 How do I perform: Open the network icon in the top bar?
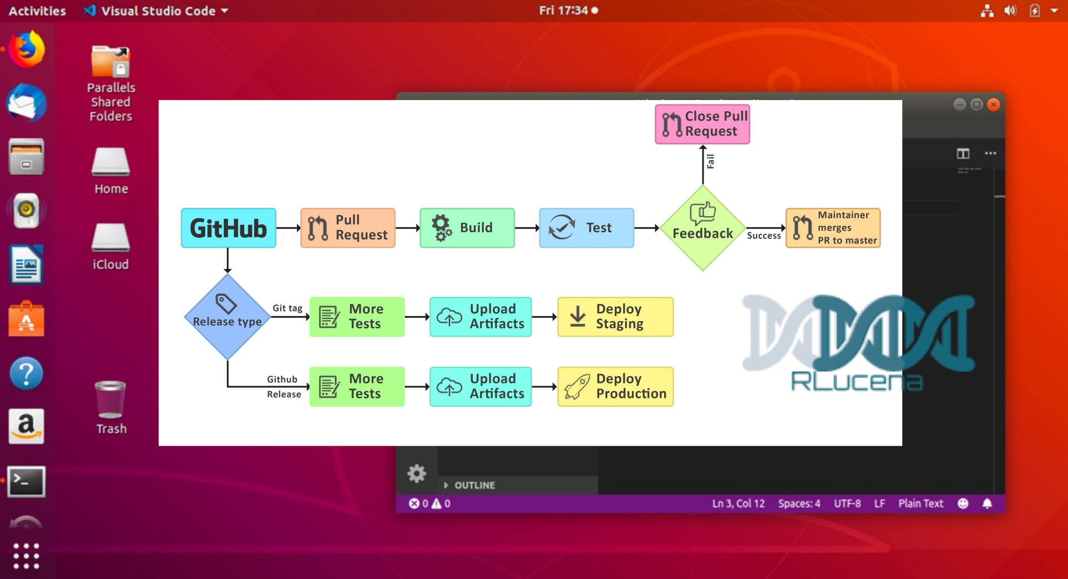pyautogui.click(x=987, y=11)
